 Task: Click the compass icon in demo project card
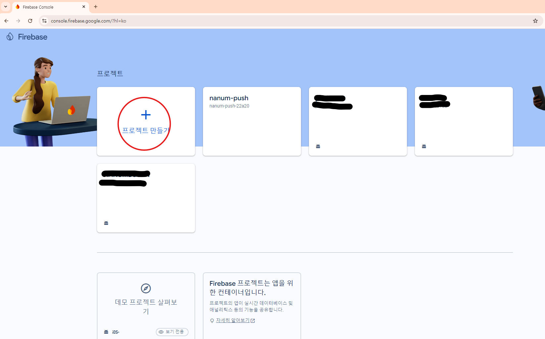tap(146, 288)
